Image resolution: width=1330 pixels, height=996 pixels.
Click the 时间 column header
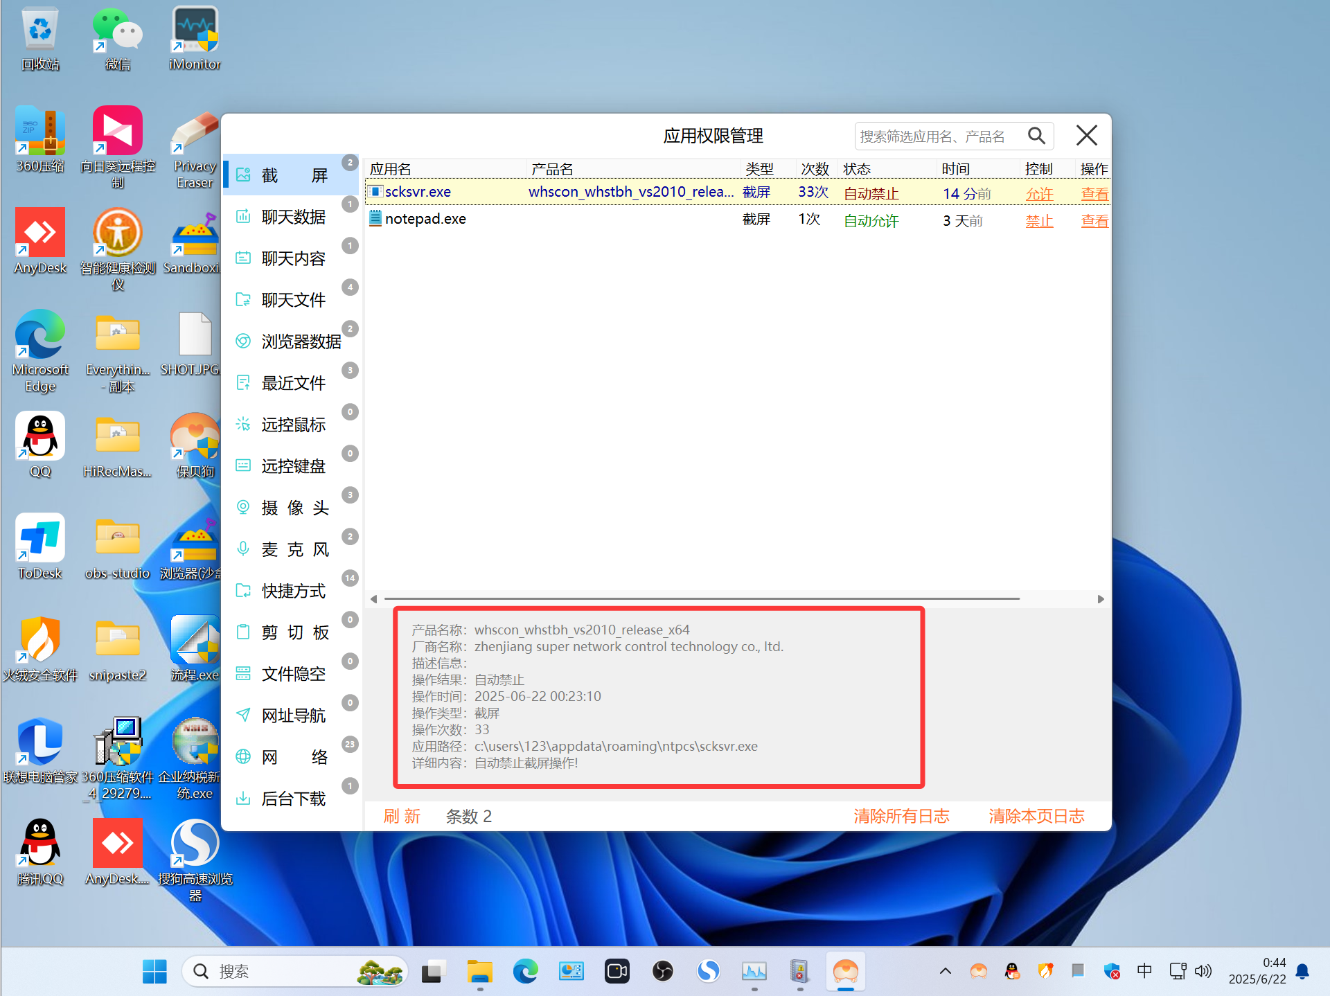click(978, 169)
